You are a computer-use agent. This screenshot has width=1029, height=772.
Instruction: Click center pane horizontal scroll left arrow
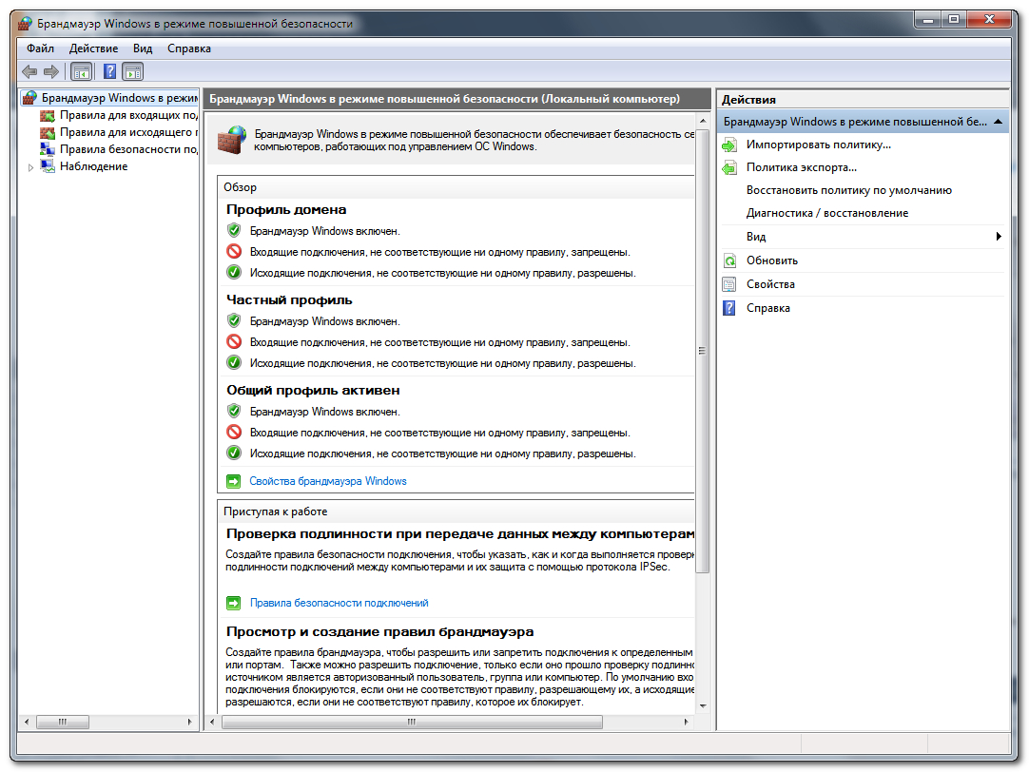(x=212, y=723)
